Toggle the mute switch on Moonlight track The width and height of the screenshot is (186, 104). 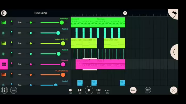click(11, 22)
